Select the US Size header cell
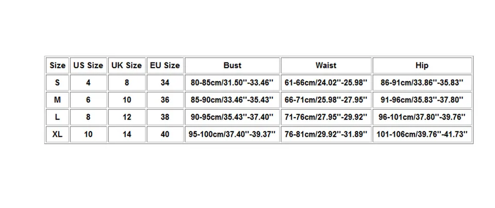This screenshot has height=208, width=495. pyautogui.click(x=88, y=66)
